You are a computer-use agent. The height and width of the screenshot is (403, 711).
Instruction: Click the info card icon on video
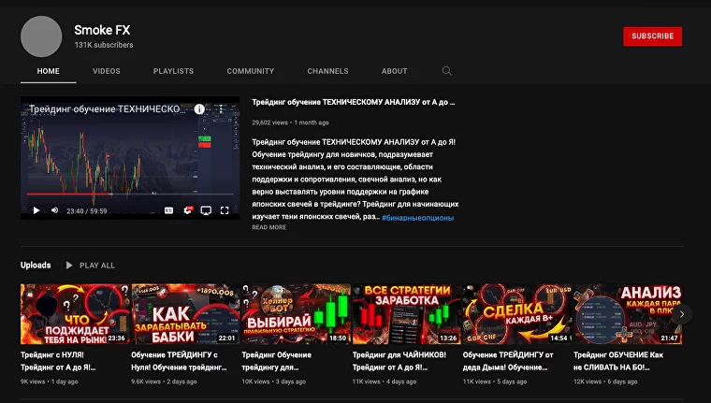pos(199,109)
